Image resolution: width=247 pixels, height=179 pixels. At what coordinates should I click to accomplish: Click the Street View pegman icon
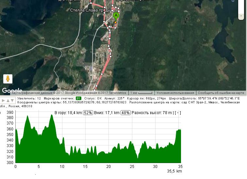pyautogui.click(x=8, y=79)
